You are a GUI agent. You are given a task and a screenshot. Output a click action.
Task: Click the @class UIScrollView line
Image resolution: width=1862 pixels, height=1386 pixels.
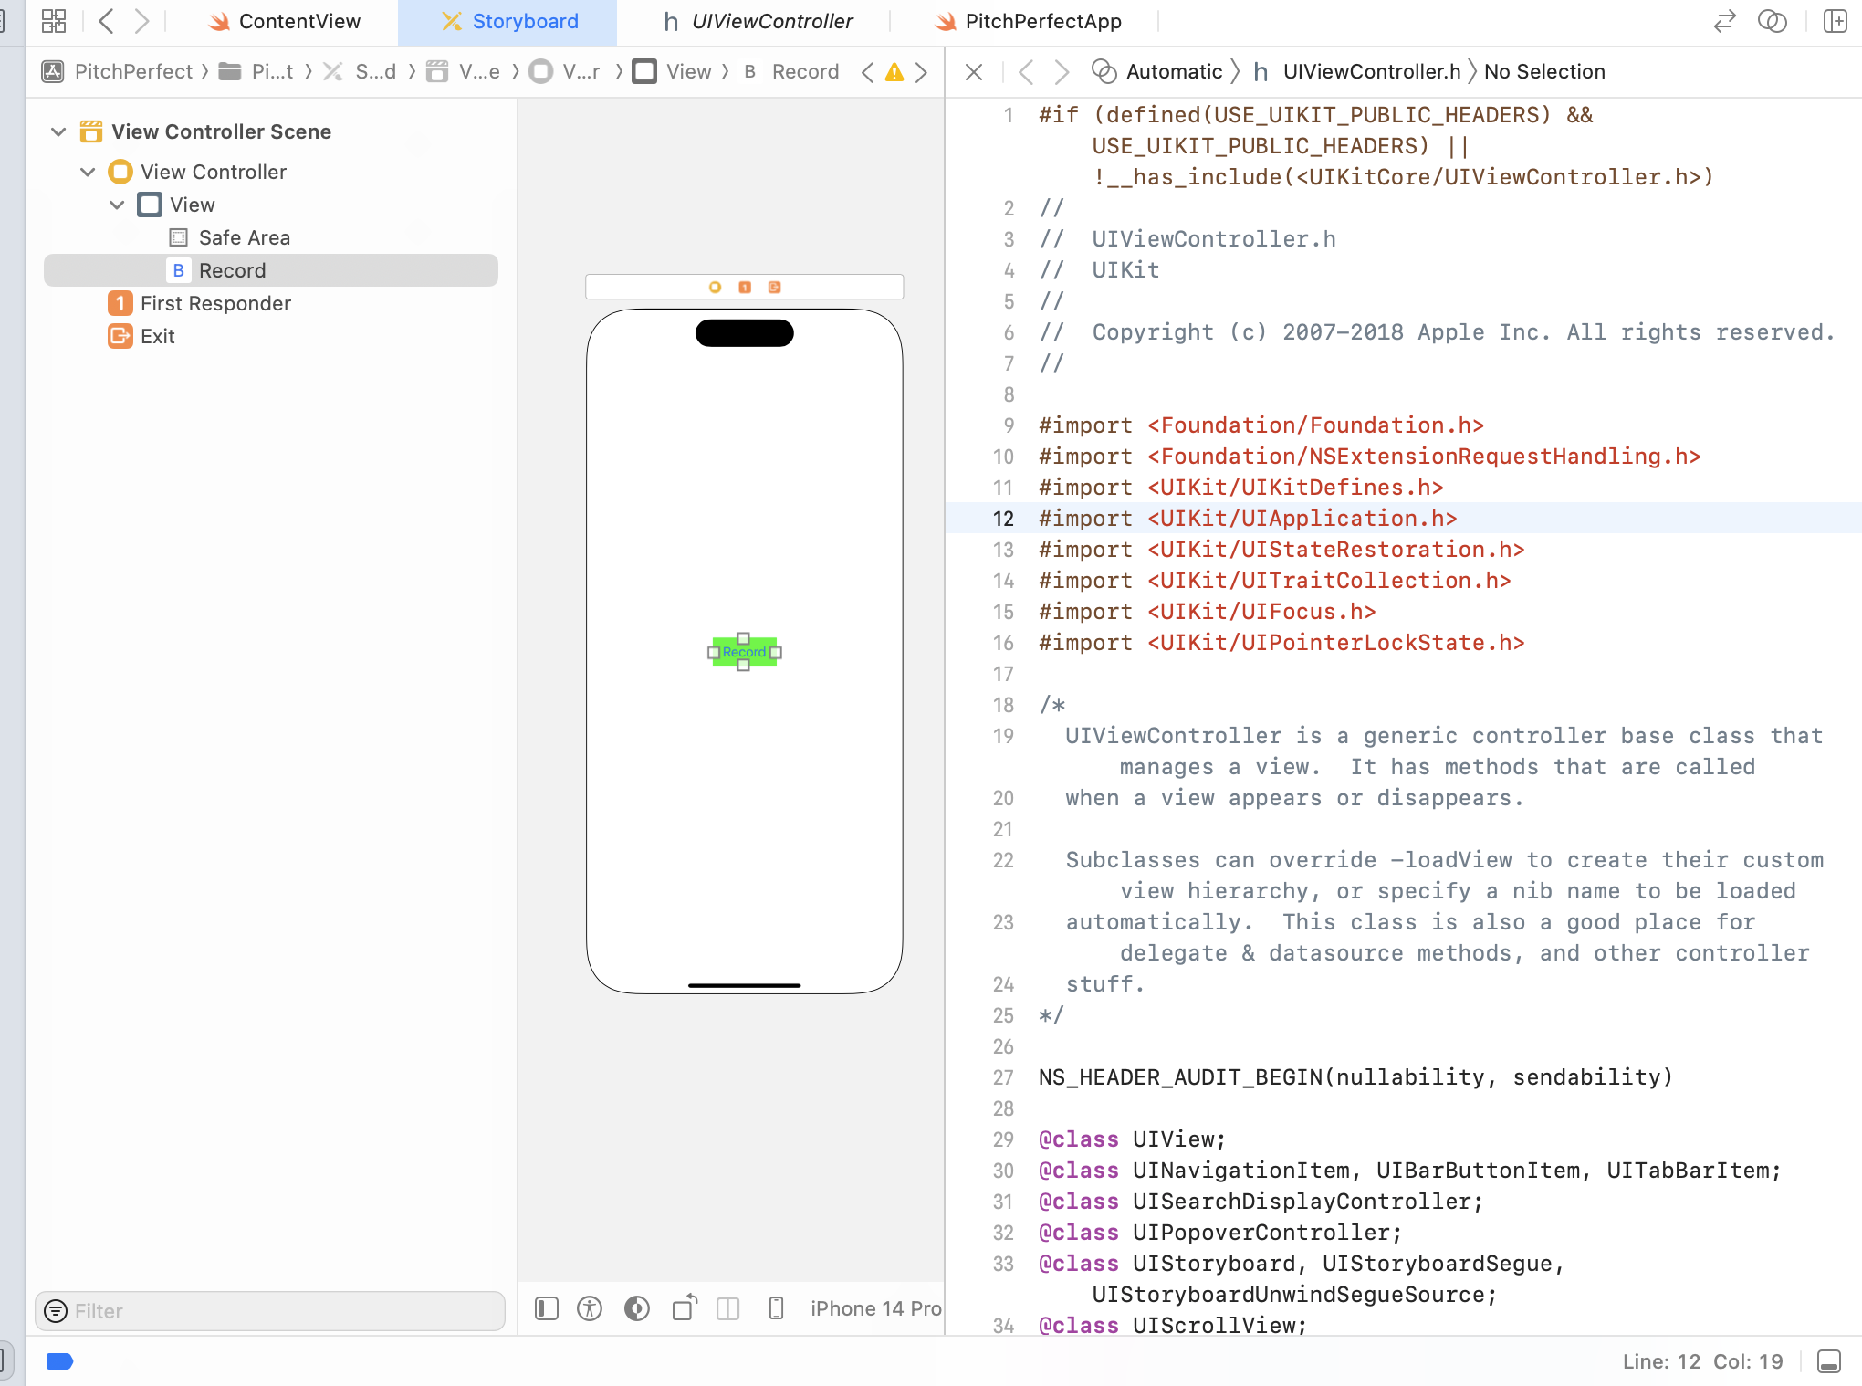[1173, 1326]
